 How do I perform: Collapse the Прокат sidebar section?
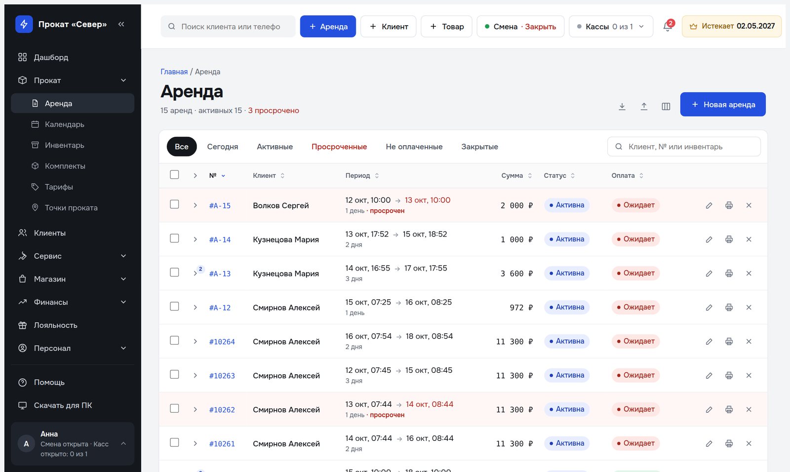click(x=73, y=80)
